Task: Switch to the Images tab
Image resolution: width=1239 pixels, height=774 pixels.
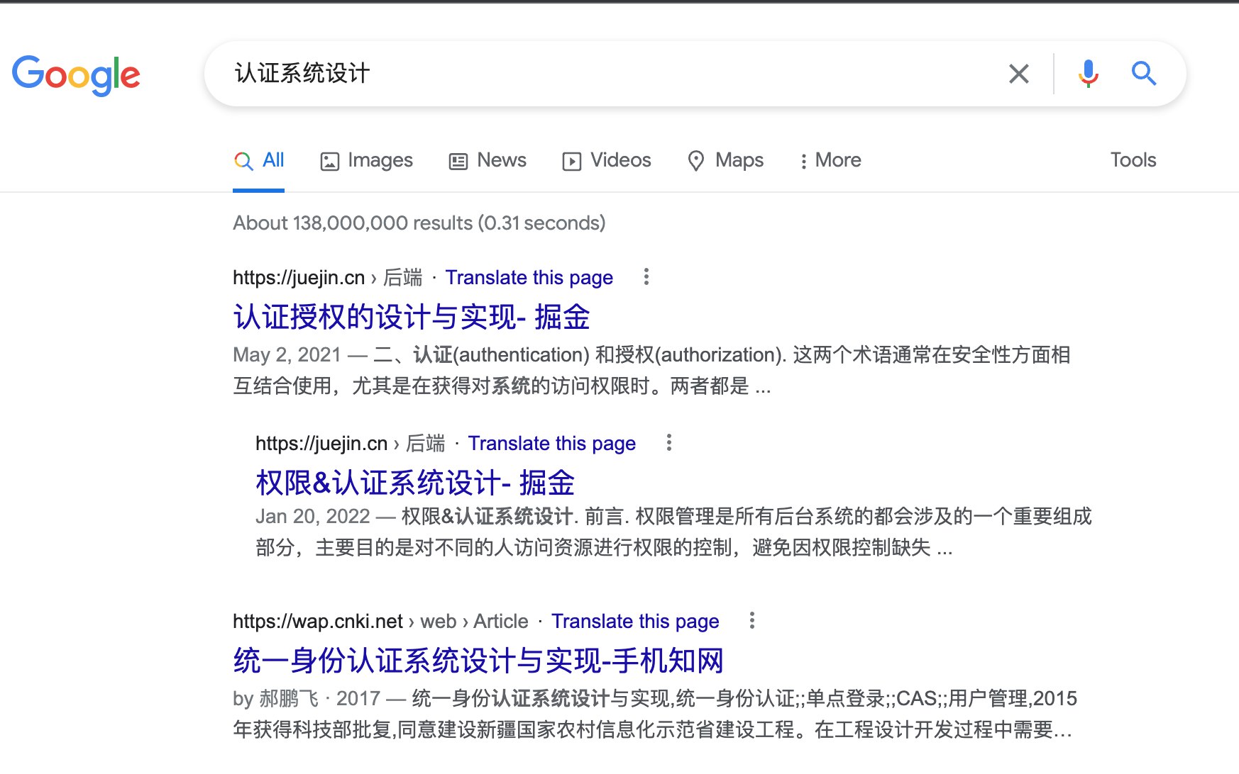Action: pos(367,161)
